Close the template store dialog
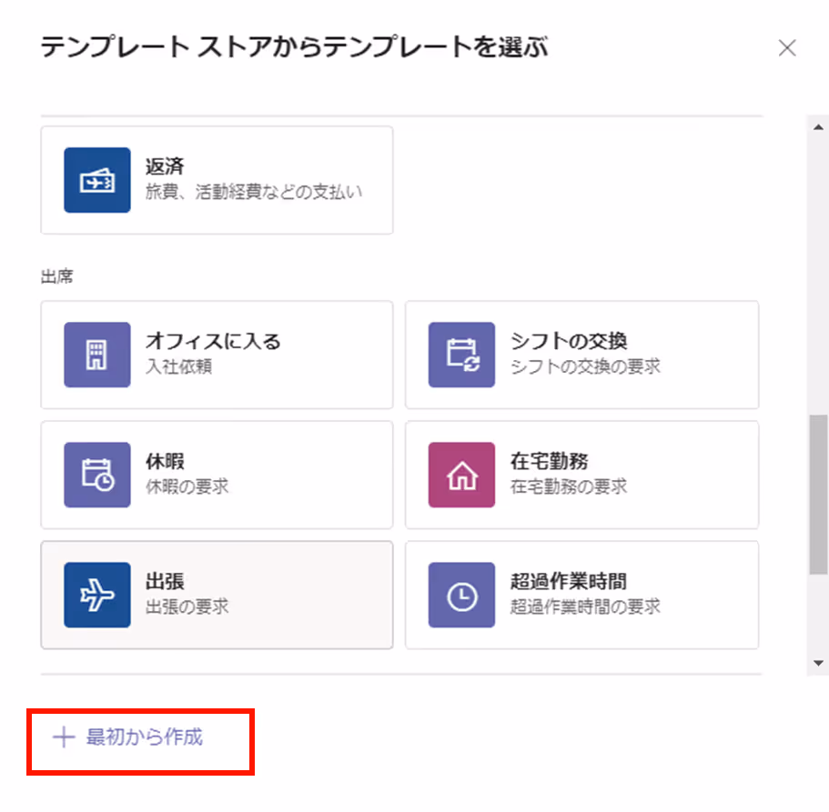The width and height of the screenshot is (829, 812). point(787,48)
